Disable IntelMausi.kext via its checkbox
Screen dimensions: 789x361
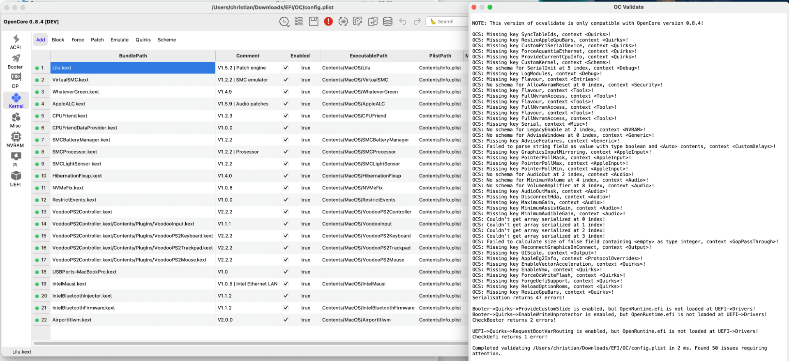pyautogui.click(x=286, y=284)
